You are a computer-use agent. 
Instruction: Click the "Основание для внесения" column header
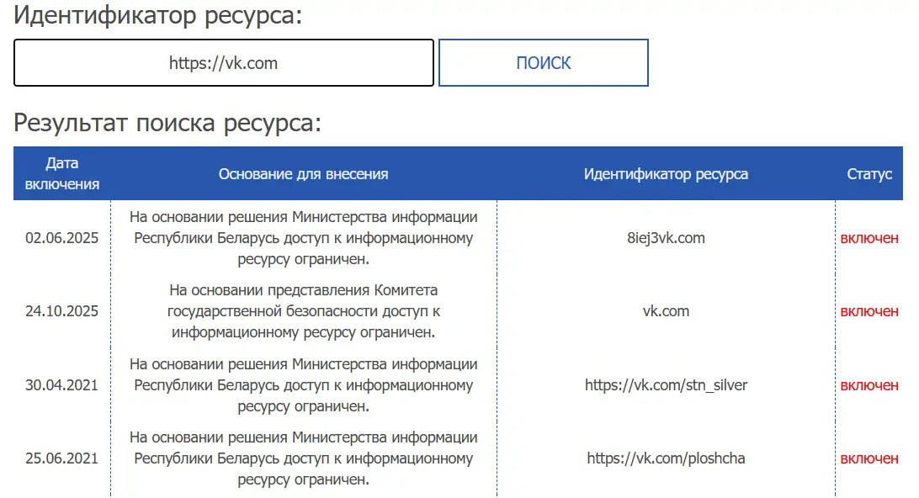[x=303, y=173]
